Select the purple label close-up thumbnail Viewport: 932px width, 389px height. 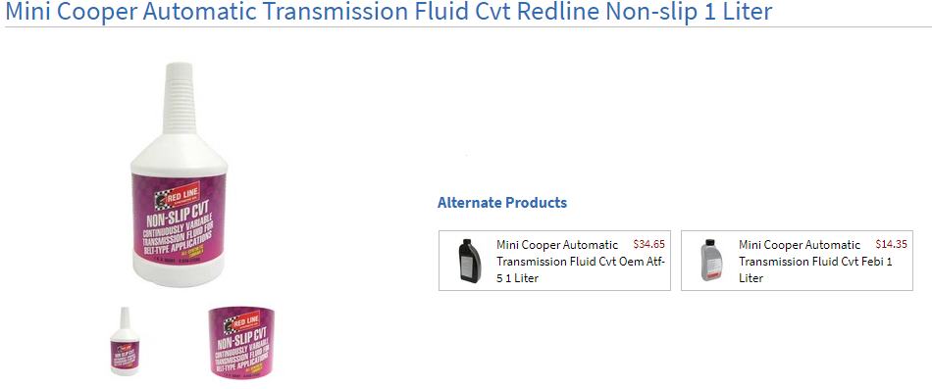tap(242, 342)
